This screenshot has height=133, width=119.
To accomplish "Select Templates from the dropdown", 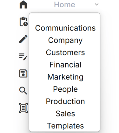I will point(65,126).
